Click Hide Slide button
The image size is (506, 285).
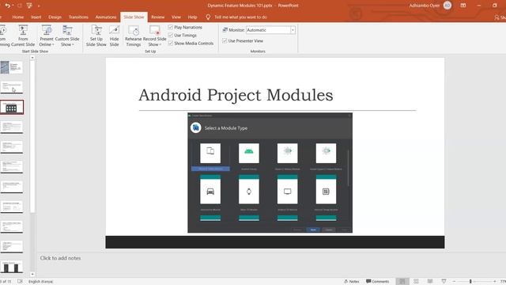pos(114,36)
